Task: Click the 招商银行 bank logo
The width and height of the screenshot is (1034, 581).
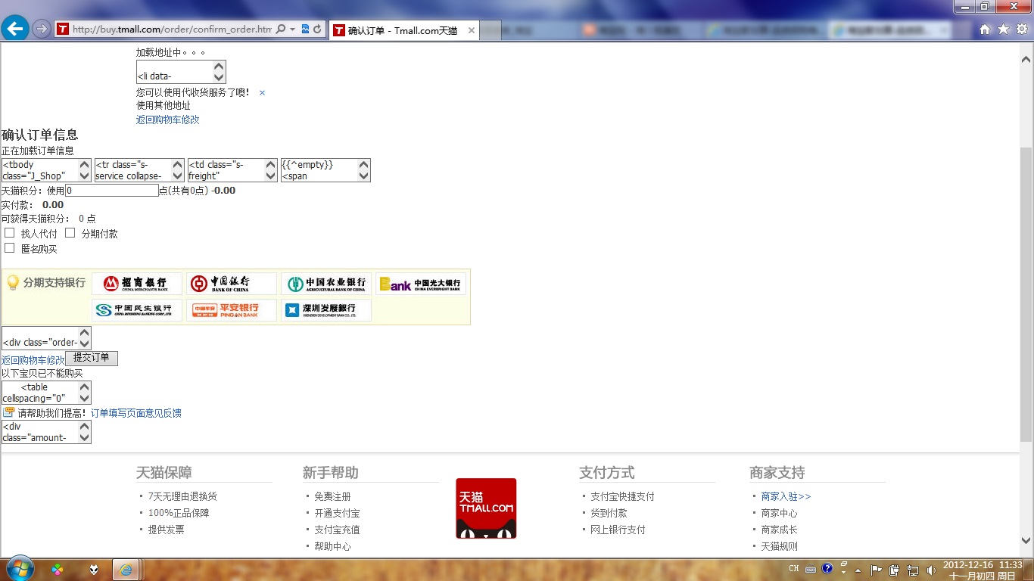Action: coord(137,284)
